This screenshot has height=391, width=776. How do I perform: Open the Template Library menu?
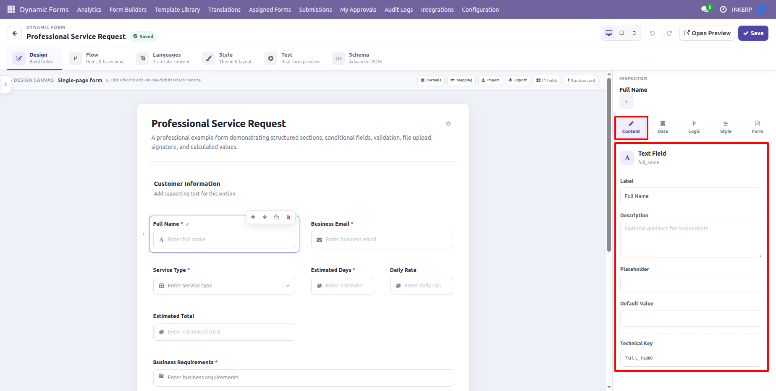tap(177, 9)
